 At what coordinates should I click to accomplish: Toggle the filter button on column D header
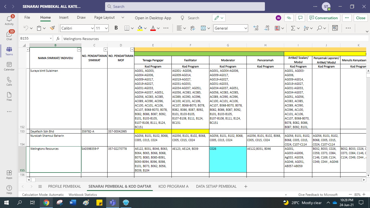(x=132, y=50)
